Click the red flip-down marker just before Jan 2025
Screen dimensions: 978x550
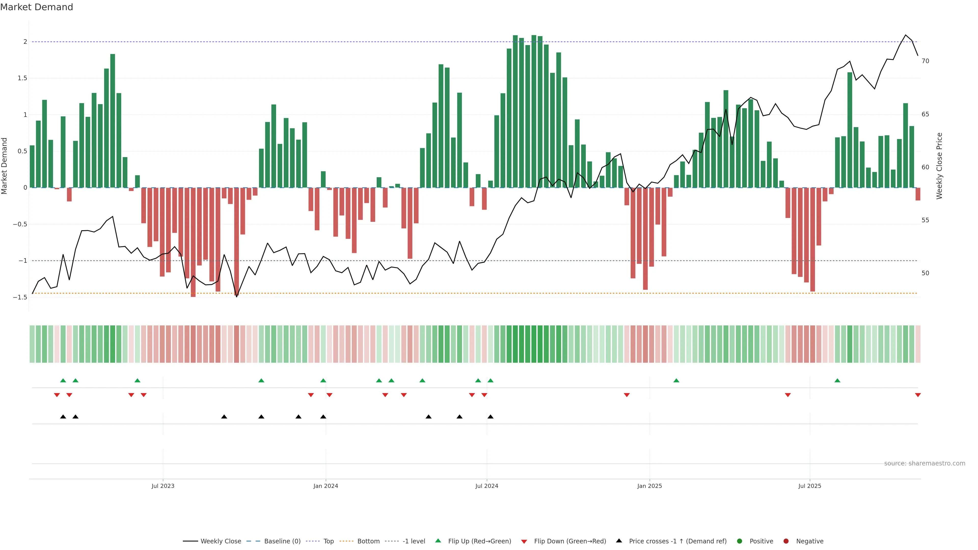(627, 395)
